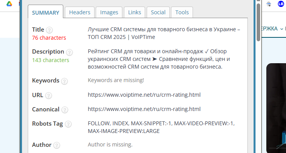This screenshot has height=153, width=286.
Task: Click the popup vertical scrollbar thumb
Action: (x=258, y=22)
